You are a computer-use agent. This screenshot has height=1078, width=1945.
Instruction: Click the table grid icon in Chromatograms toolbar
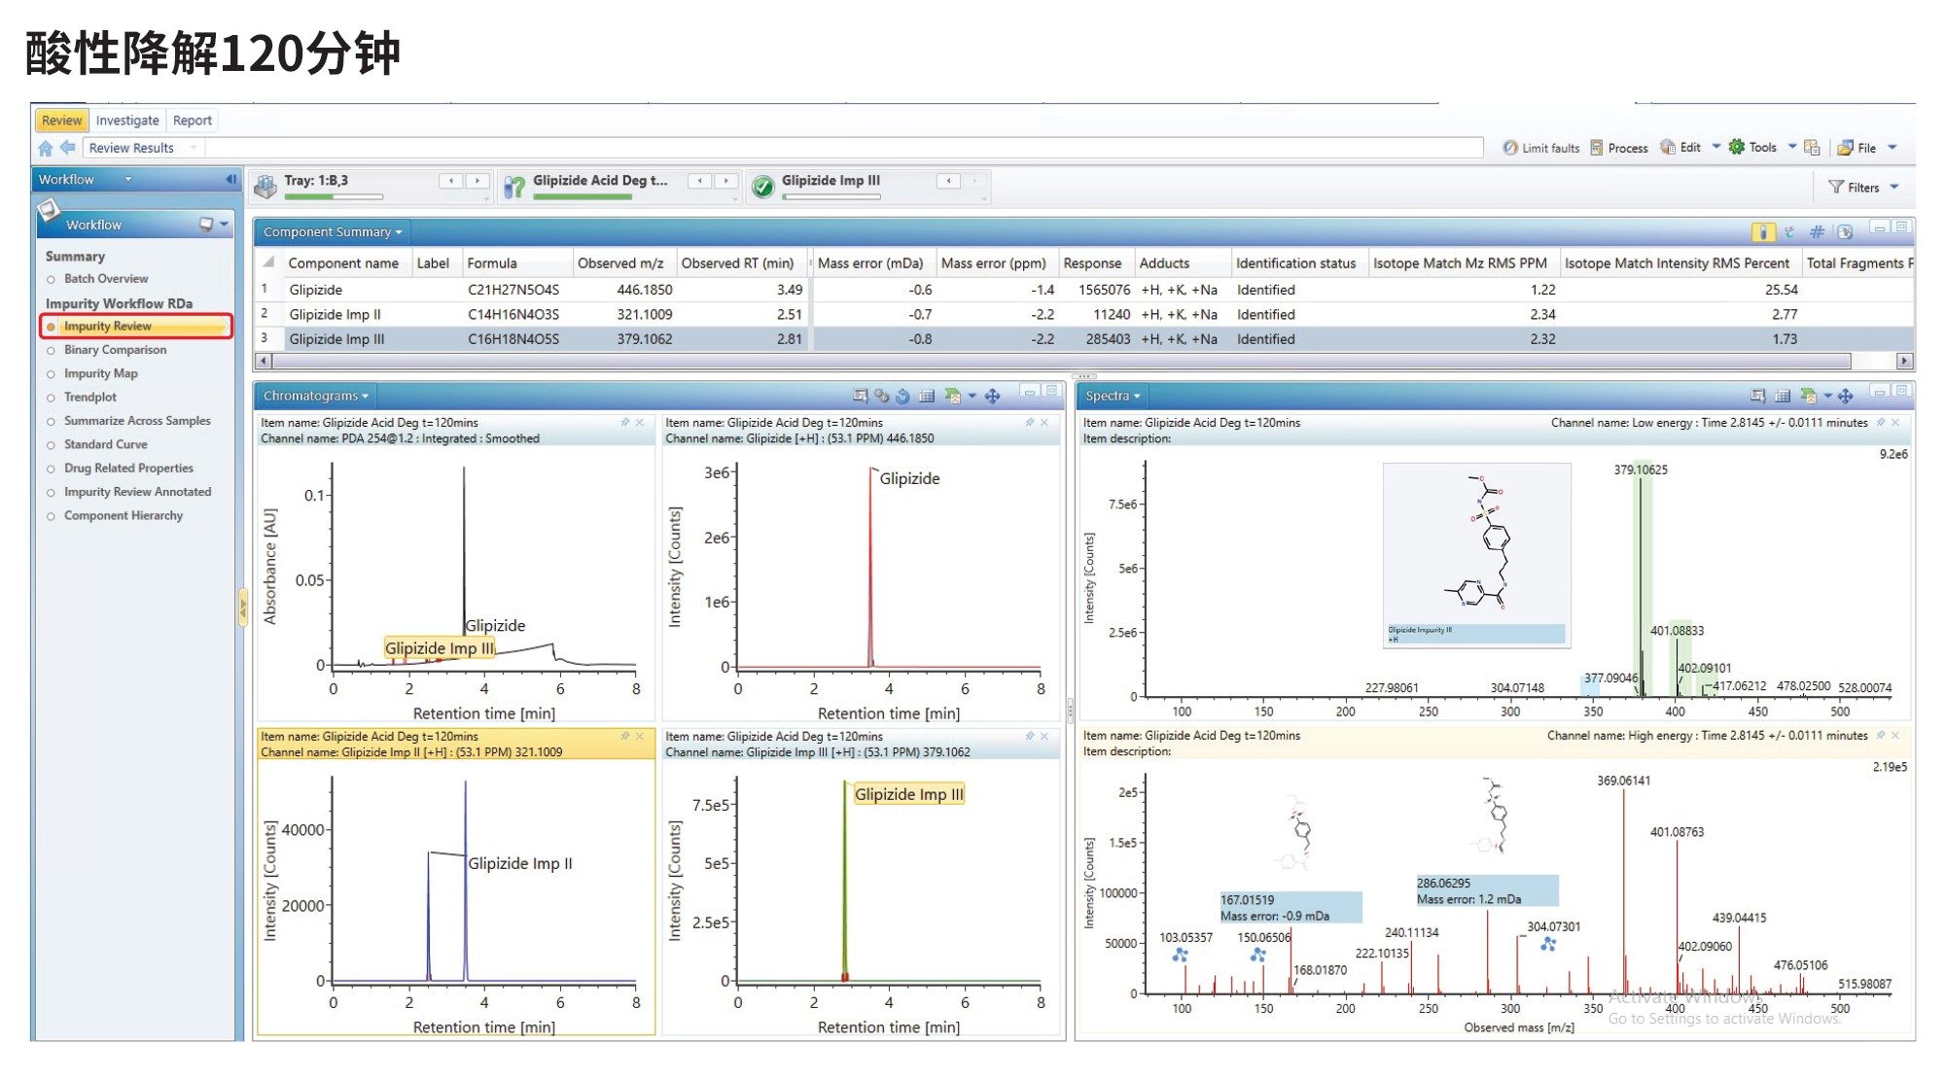[927, 396]
